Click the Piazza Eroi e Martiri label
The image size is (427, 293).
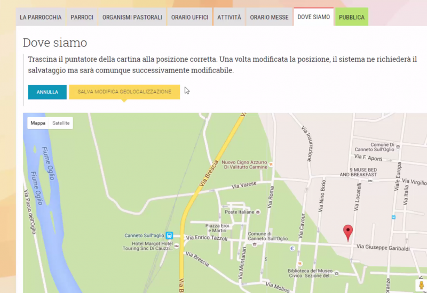pyautogui.click(x=217, y=228)
